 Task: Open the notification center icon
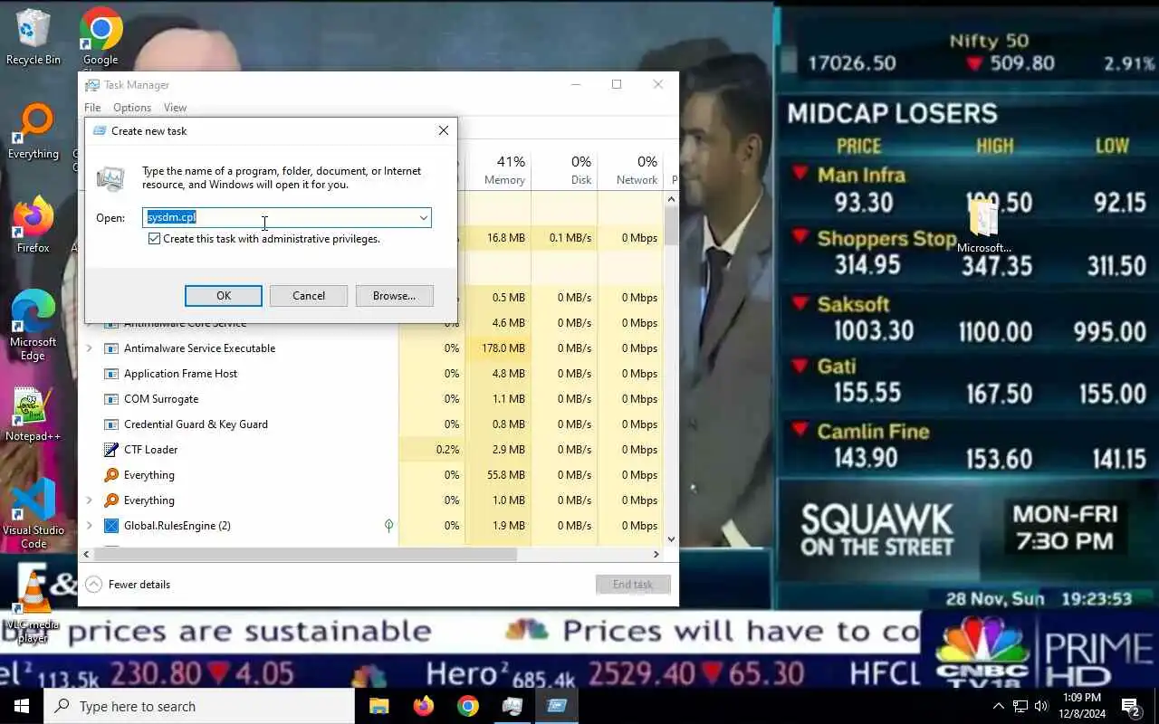1130,706
